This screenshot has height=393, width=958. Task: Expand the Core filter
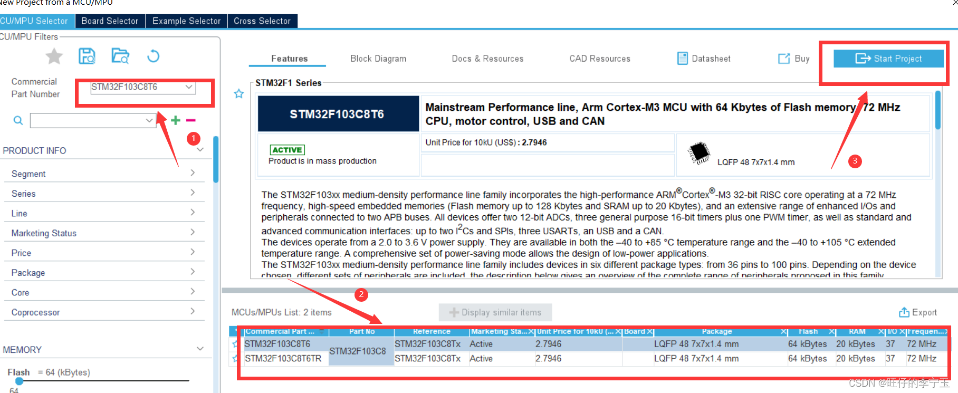click(193, 292)
